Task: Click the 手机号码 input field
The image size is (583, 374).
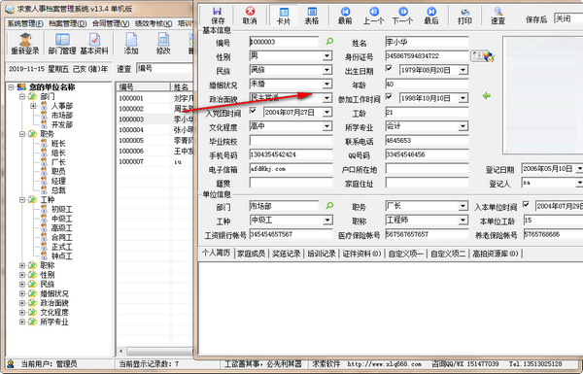Action: 291,154
